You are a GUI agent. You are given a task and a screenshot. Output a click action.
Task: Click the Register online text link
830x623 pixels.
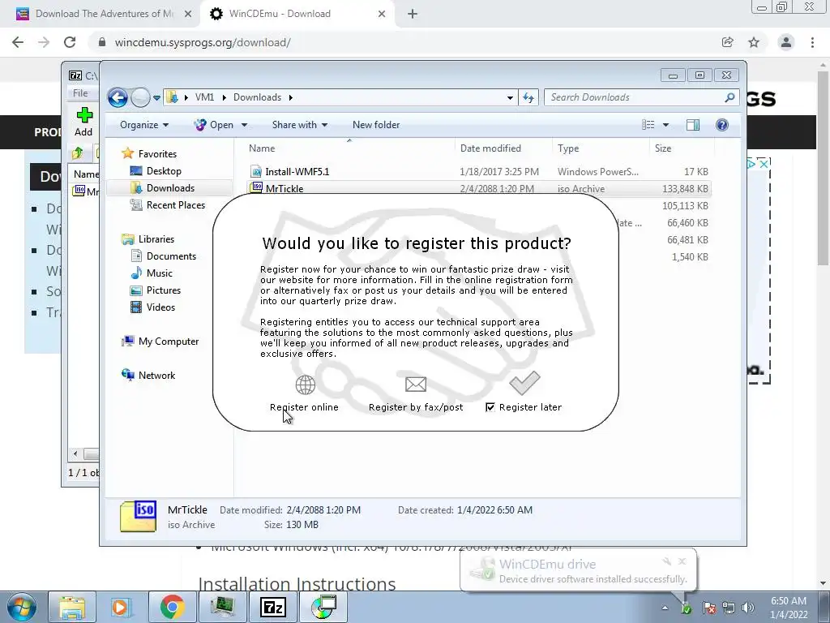click(x=304, y=407)
